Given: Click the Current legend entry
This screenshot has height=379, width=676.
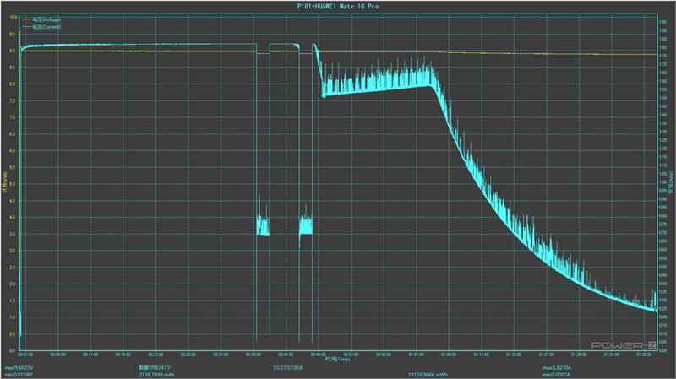Looking at the screenshot, I should coord(41,27).
